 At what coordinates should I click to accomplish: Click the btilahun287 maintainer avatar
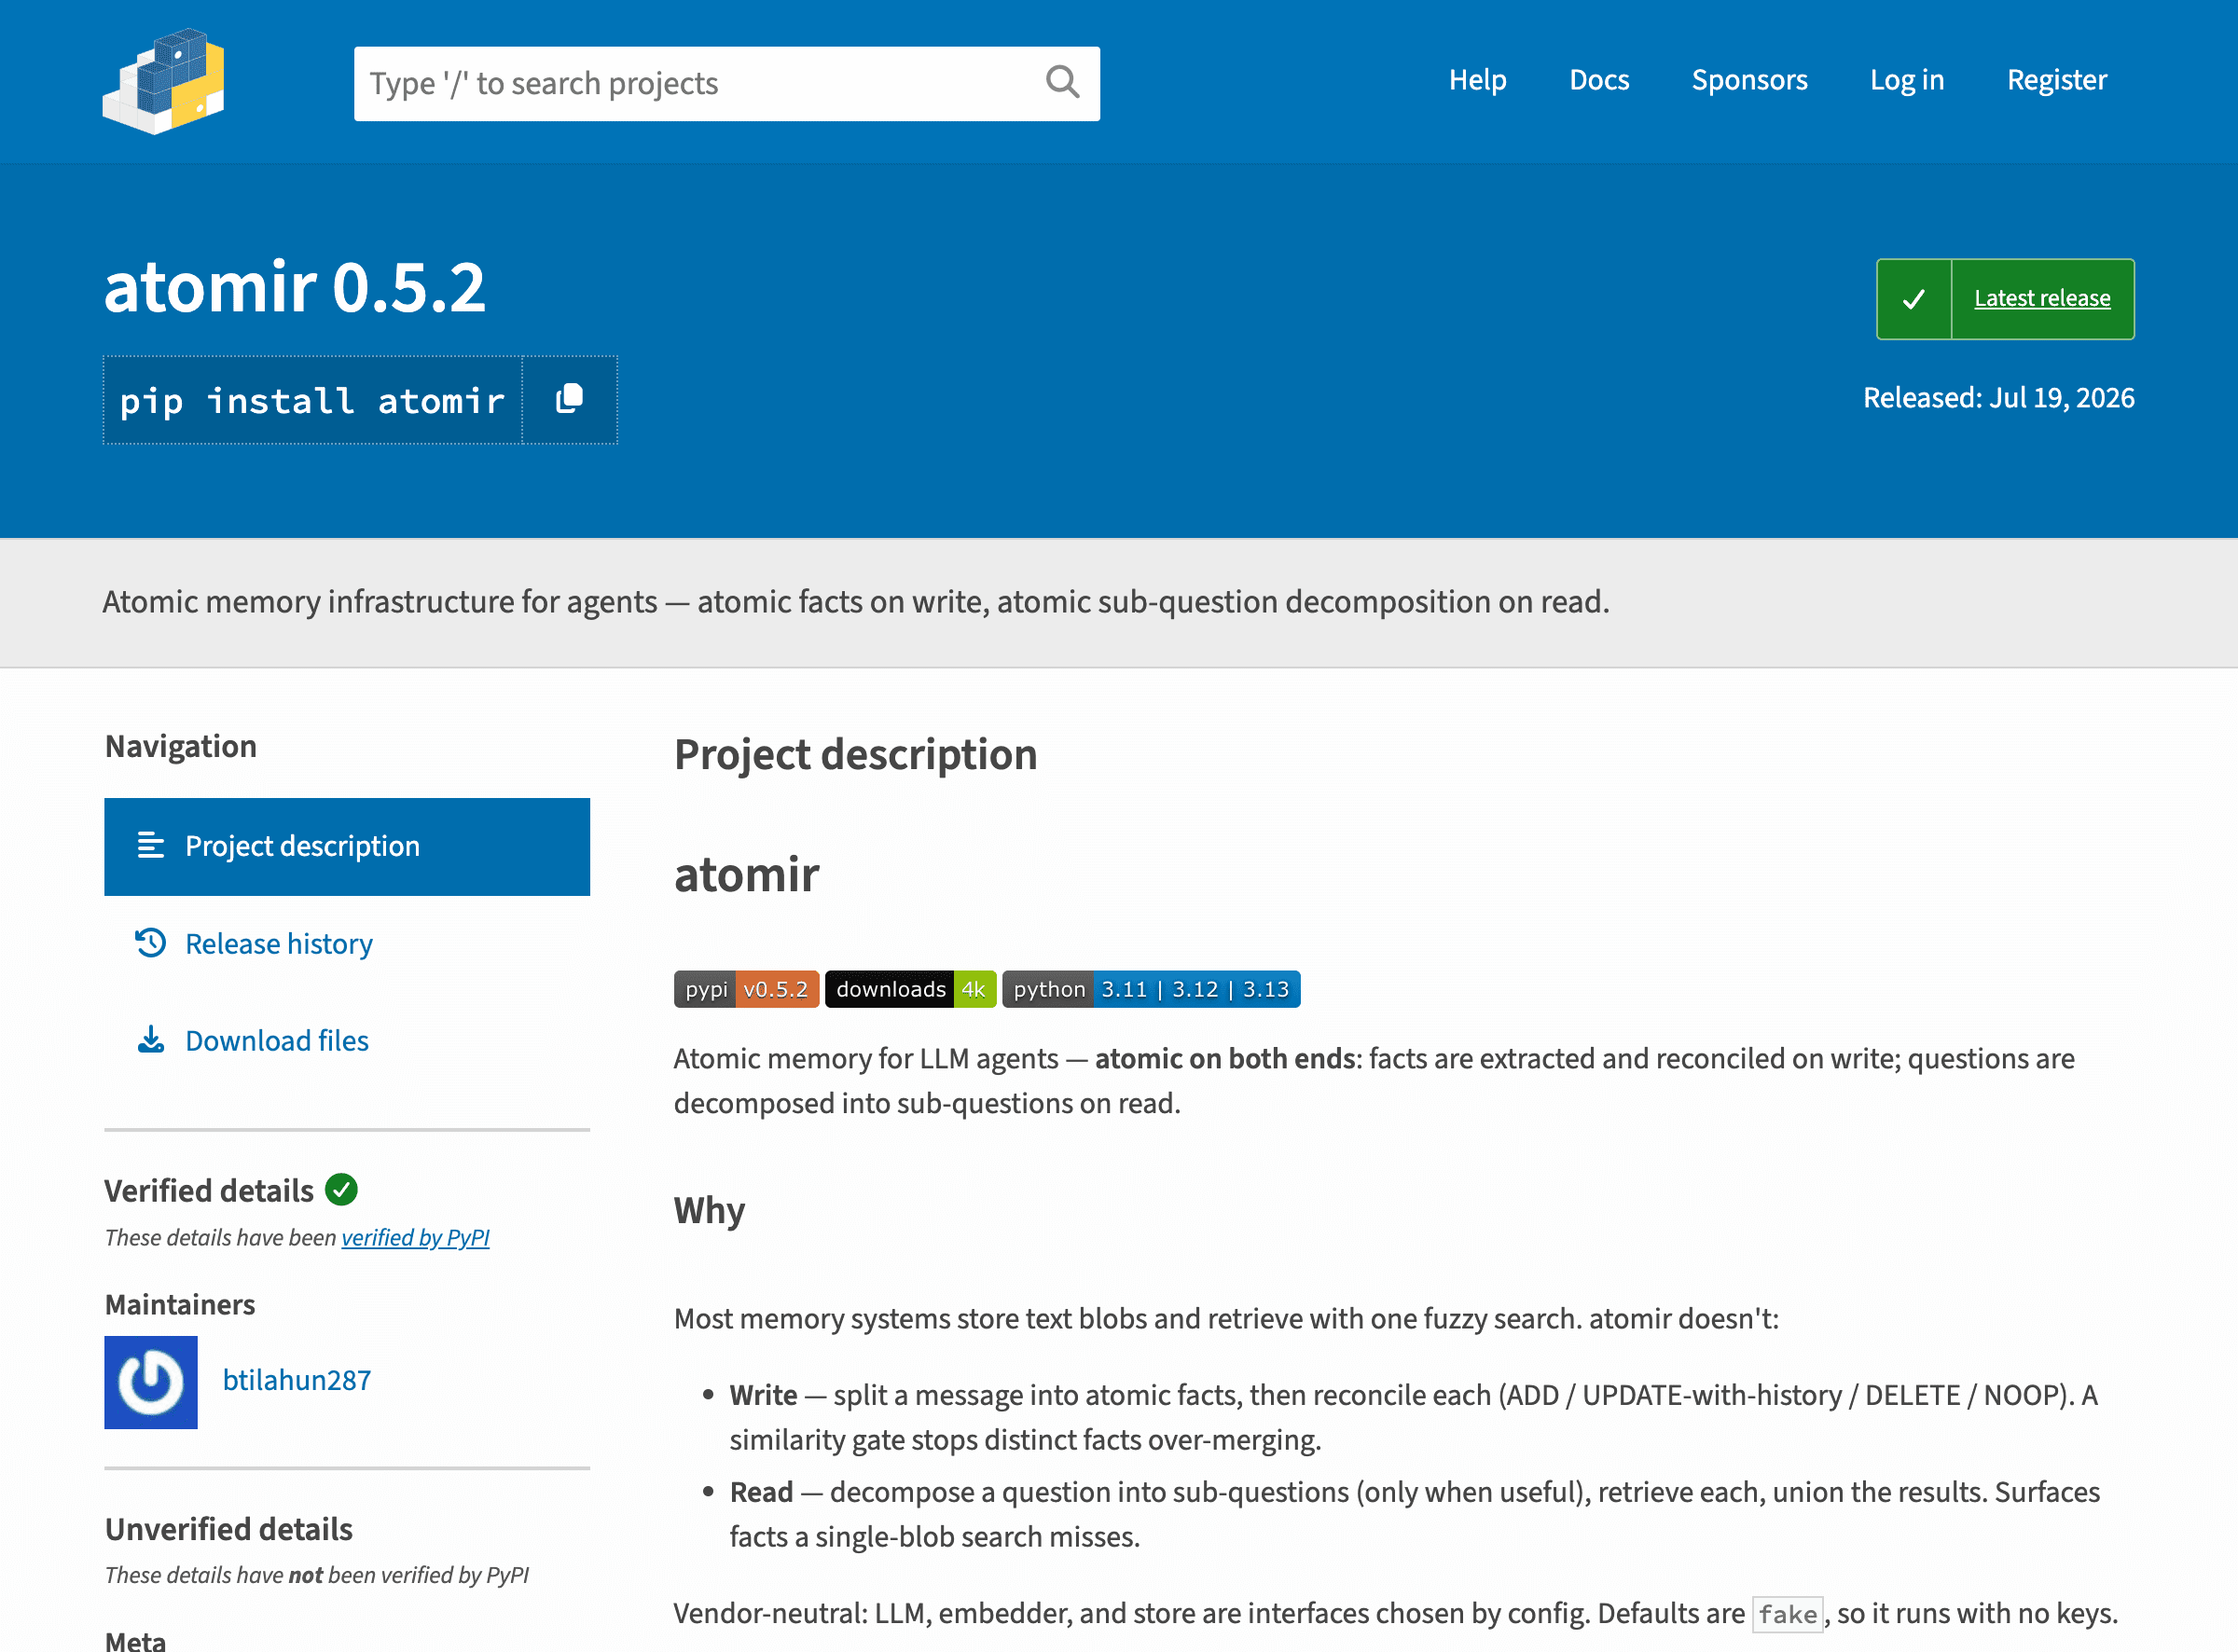pos(151,1382)
